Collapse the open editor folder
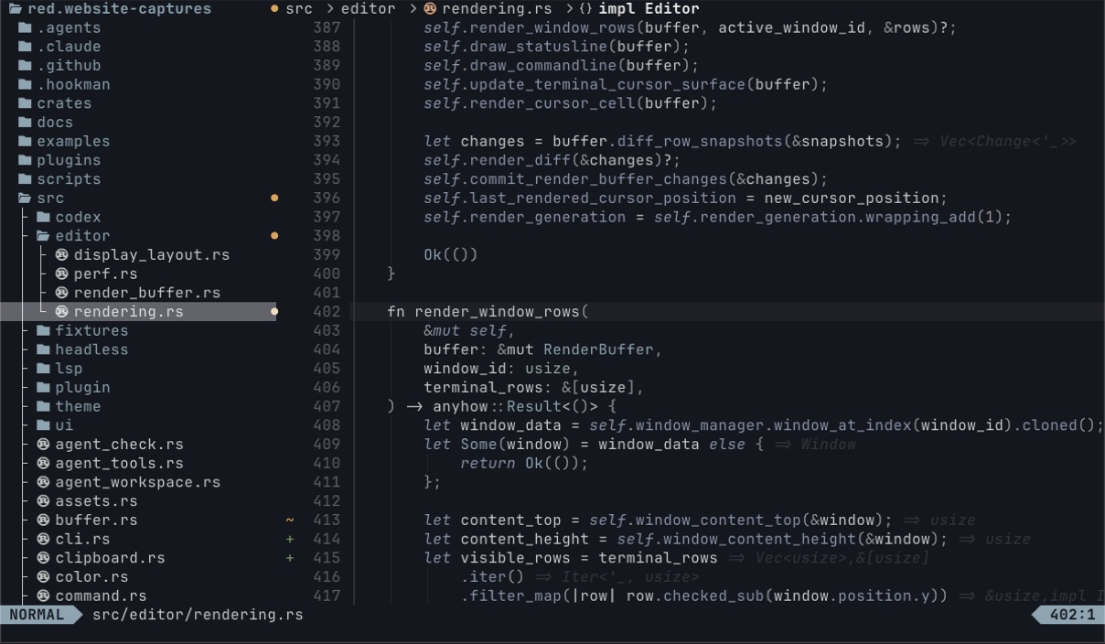The width and height of the screenshot is (1105, 644). pyautogui.click(x=43, y=236)
